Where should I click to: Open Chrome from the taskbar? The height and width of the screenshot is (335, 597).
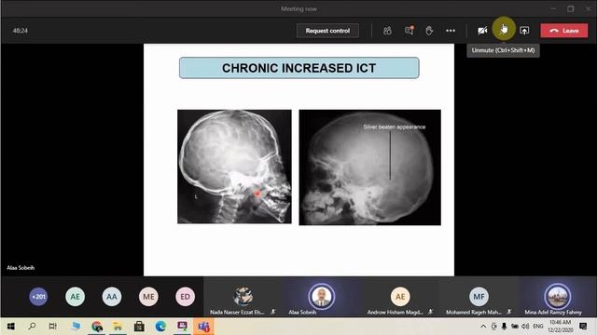click(97, 327)
